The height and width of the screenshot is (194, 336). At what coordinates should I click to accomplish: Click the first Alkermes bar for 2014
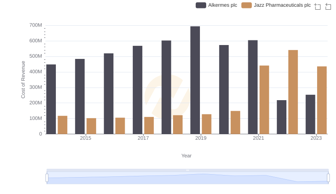click(x=51, y=99)
